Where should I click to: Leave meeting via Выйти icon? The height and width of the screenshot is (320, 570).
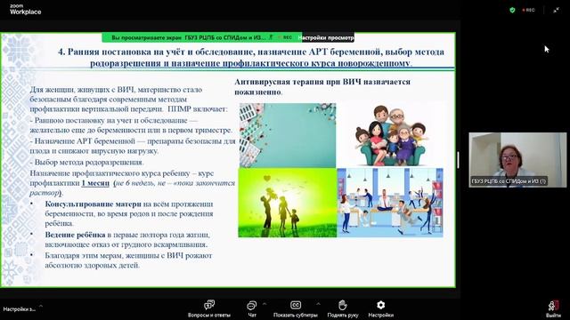pos(553,306)
